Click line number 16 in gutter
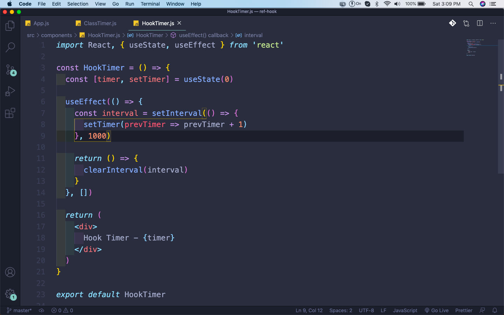The width and height of the screenshot is (504, 315). pos(41,215)
